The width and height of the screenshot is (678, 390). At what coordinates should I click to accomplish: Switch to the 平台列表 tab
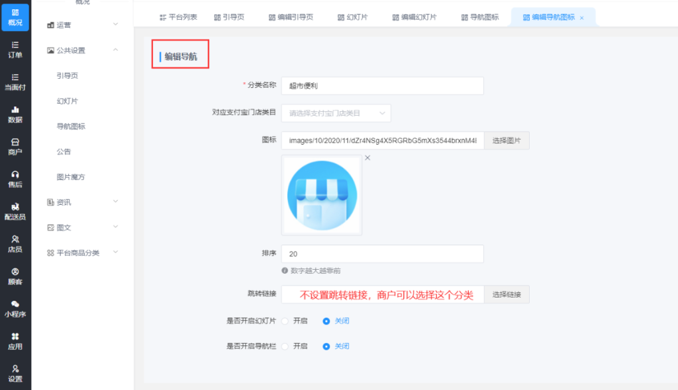click(178, 17)
